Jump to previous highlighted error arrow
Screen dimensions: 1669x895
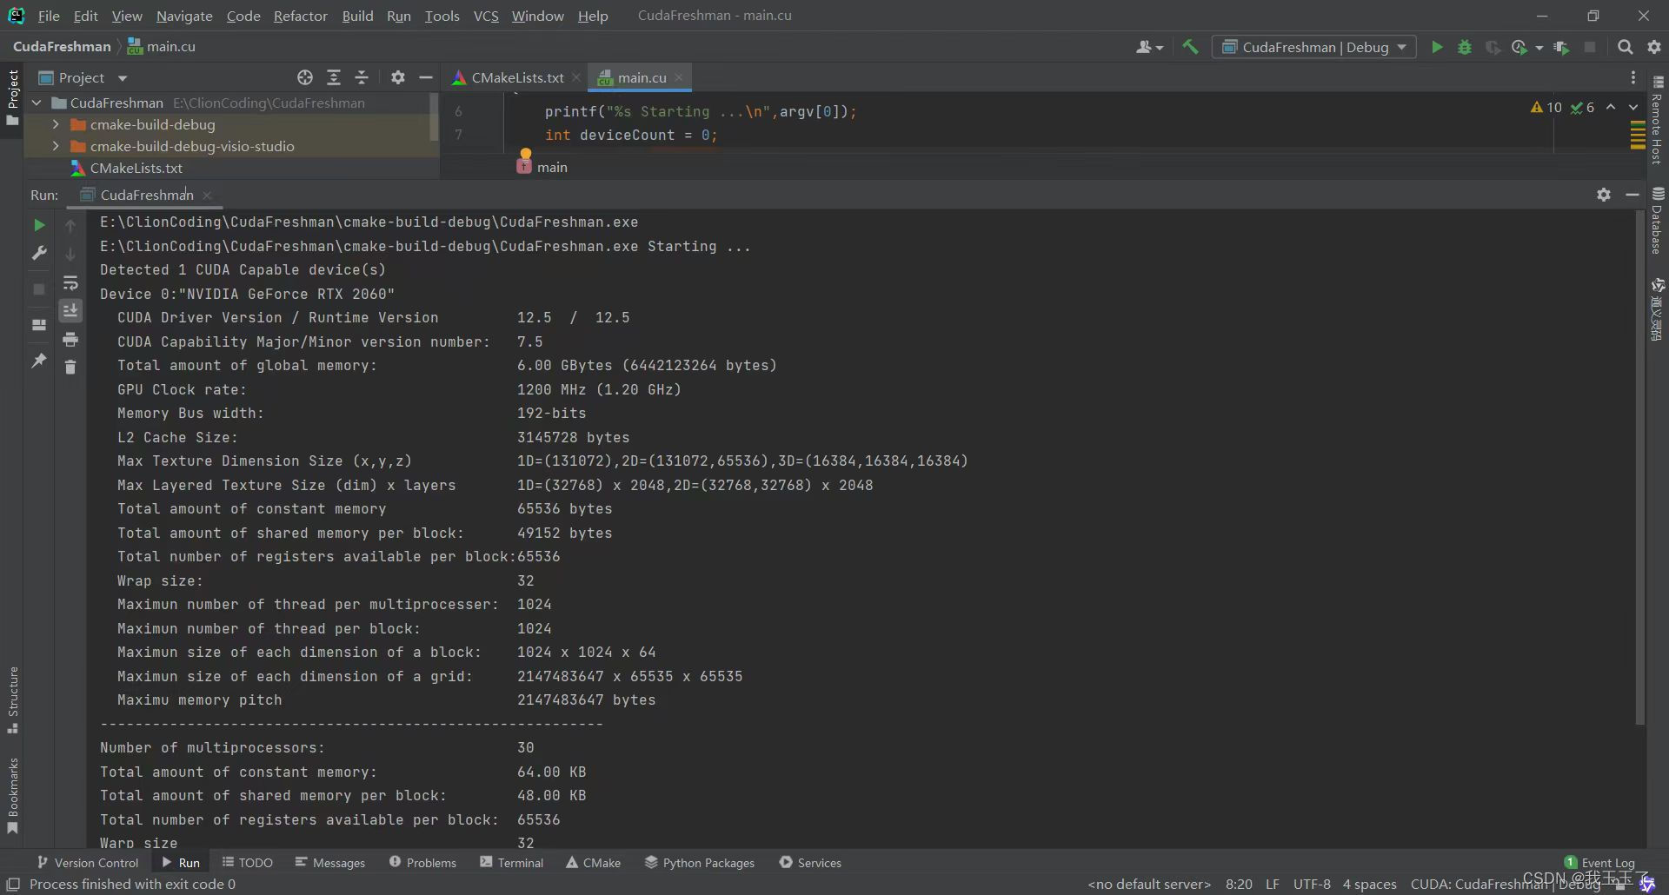[x=1611, y=107]
